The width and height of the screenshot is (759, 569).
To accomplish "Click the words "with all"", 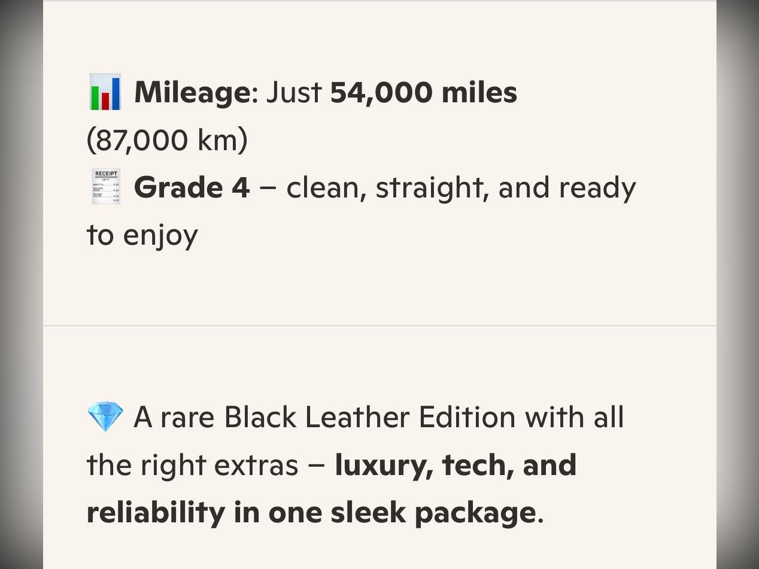I will pyautogui.click(x=575, y=417).
